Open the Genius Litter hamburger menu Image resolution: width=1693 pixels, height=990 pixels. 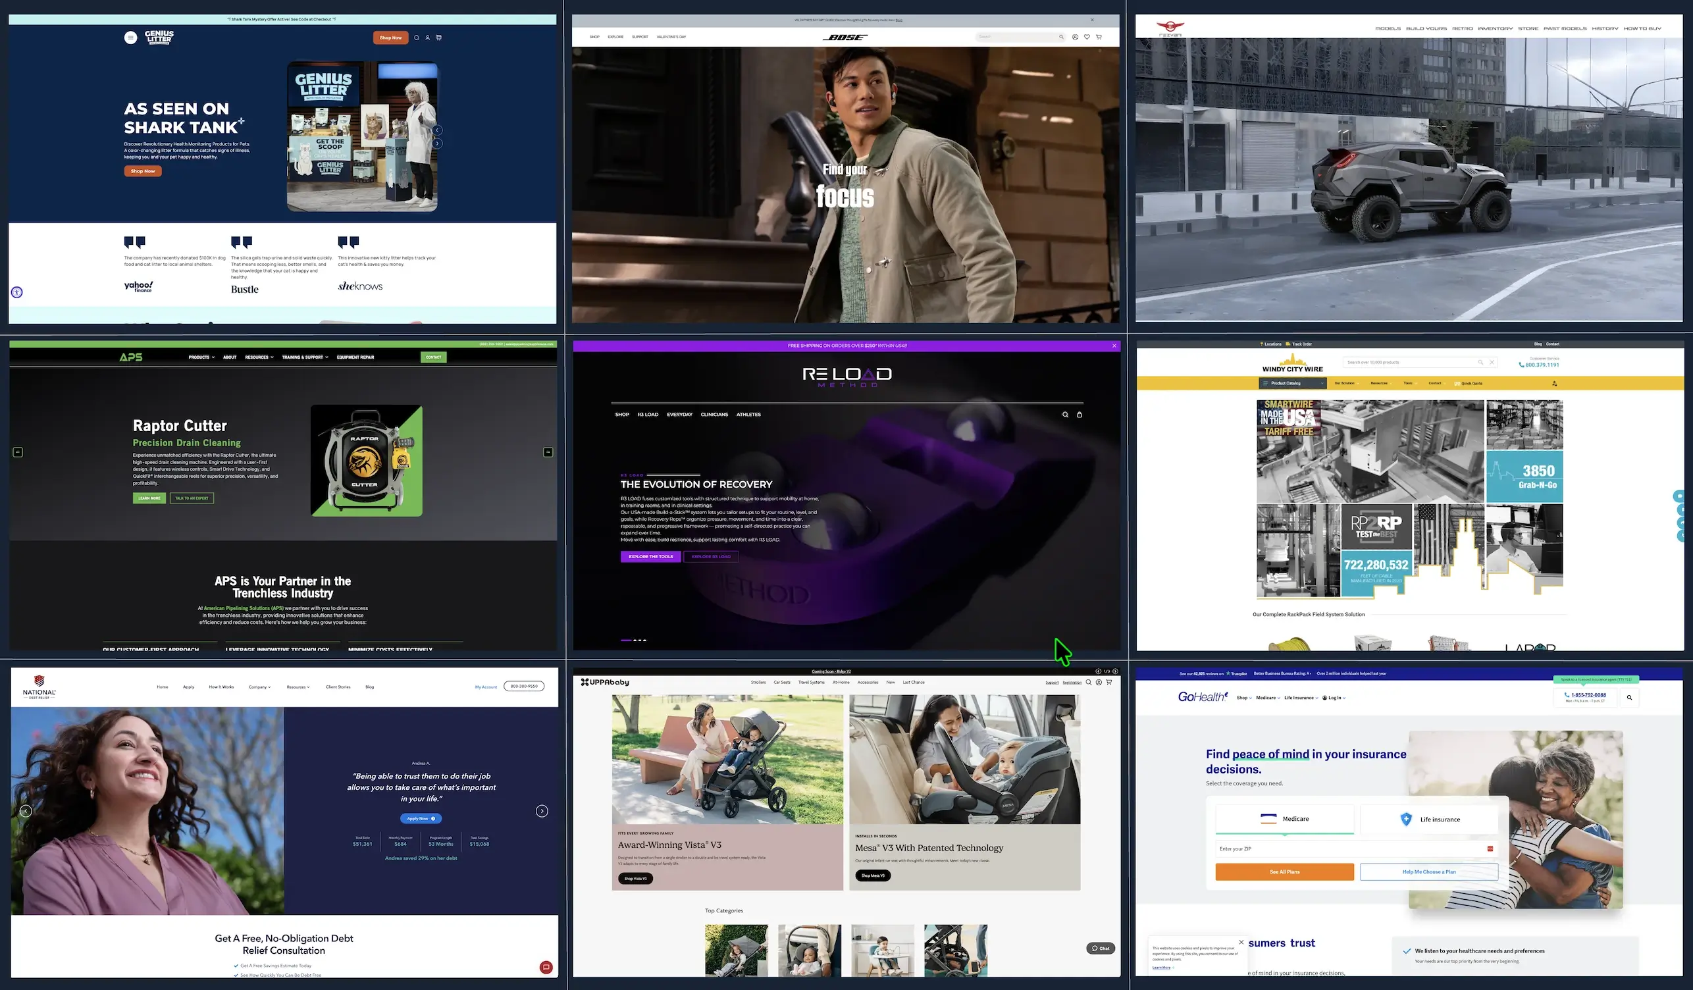click(131, 38)
